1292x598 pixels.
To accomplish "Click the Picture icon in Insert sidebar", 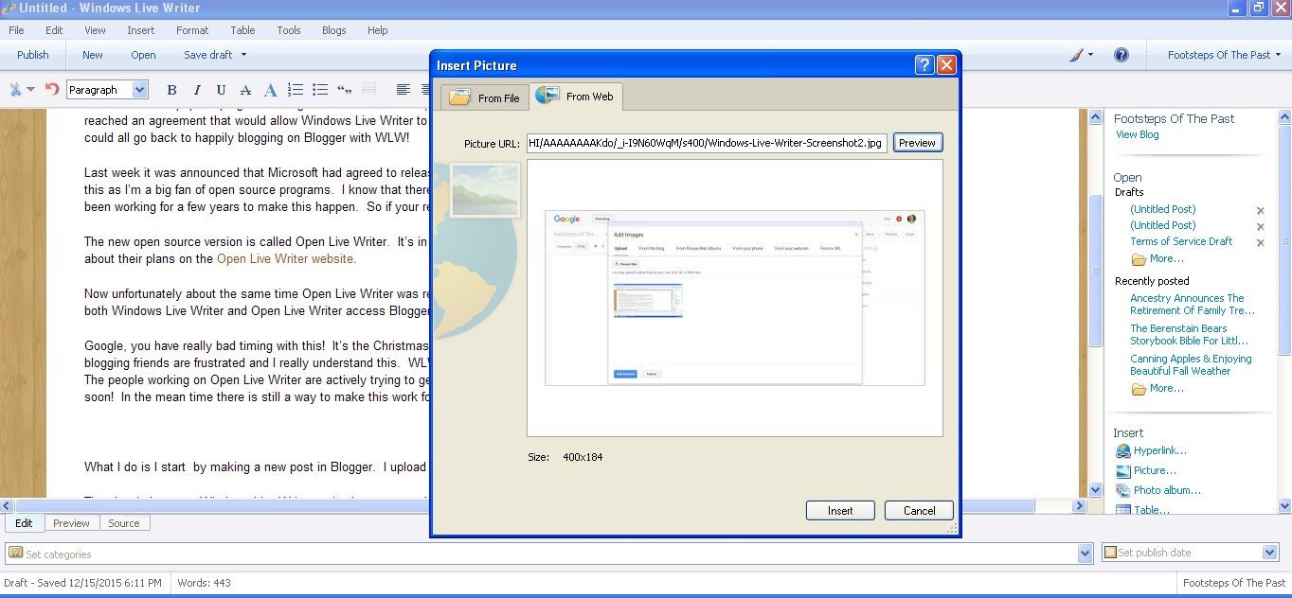I will pos(1123,471).
